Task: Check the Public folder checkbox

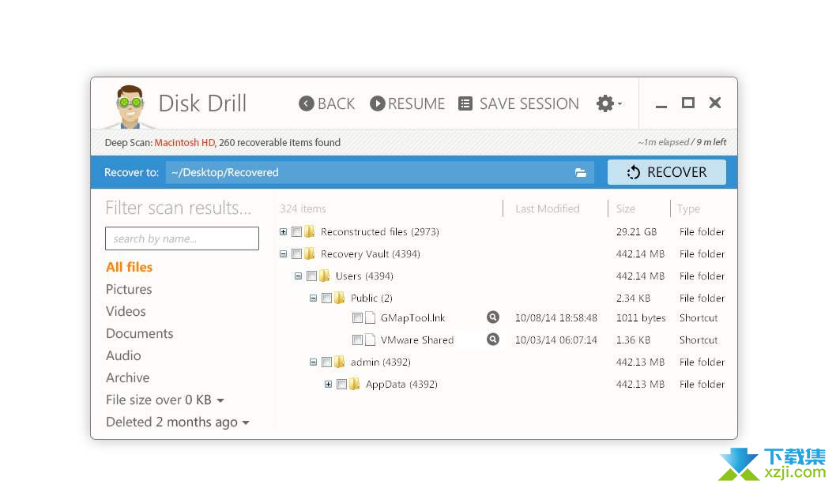Action: pyautogui.click(x=327, y=298)
